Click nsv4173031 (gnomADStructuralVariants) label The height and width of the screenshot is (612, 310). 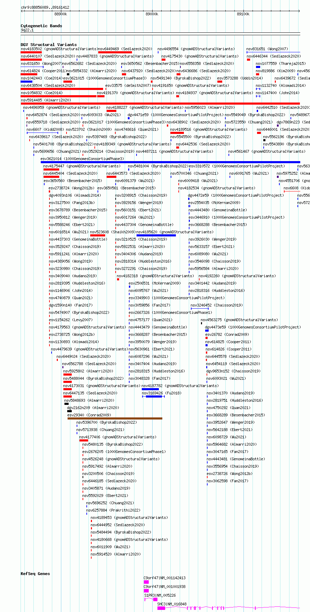pyautogui.click(x=101, y=386)
